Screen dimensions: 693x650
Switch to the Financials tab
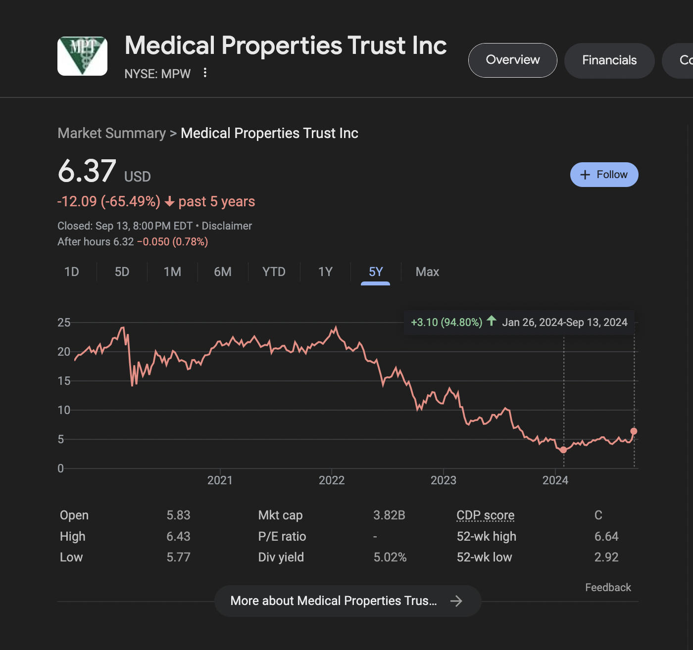coord(609,60)
